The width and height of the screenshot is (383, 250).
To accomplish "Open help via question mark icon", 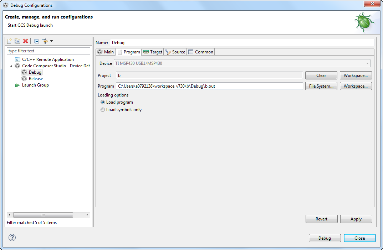I will 12,238.
